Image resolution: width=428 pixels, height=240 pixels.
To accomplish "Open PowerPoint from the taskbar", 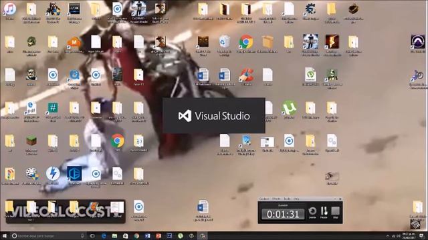I will click(158, 236).
